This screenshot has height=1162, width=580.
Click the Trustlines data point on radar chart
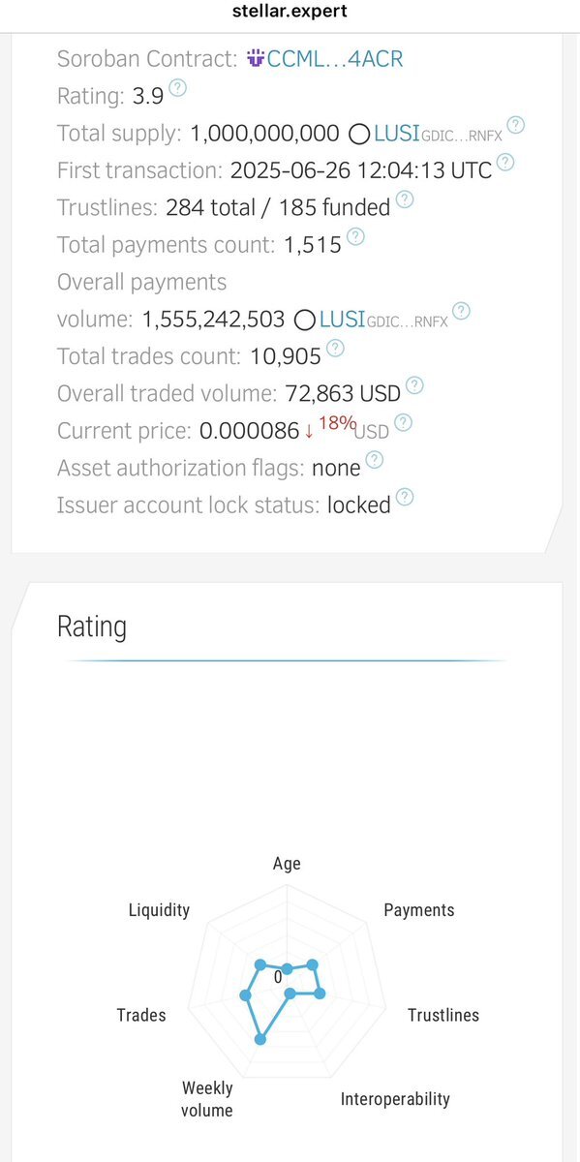pyautogui.click(x=321, y=994)
